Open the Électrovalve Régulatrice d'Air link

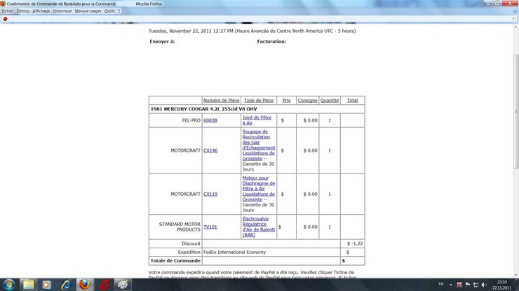pyautogui.click(x=259, y=227)
